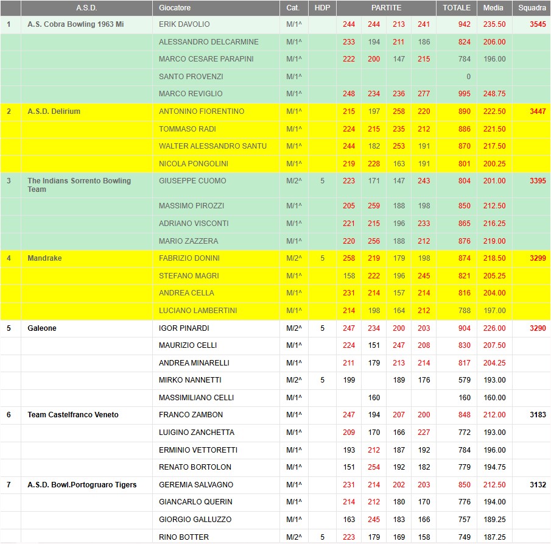
Task: Click Erik Davolio's average 235.50
Action: (x=494, y=24)
